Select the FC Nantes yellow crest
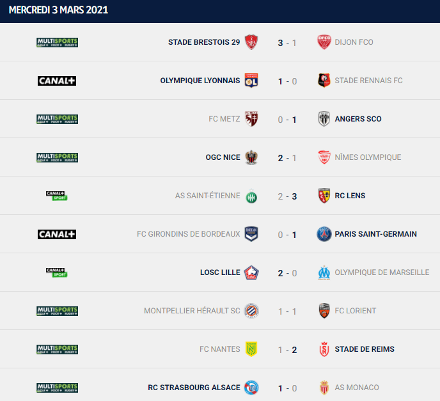The height and width of the screenshot is (401, 440). point(251,349)
